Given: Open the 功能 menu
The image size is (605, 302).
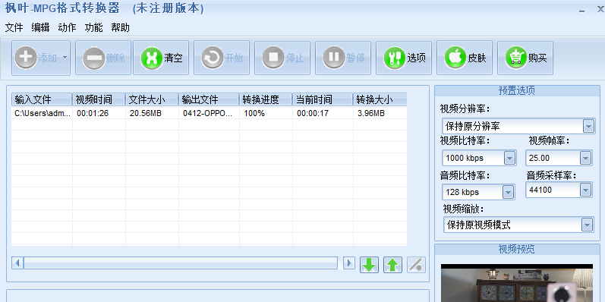Looking at the screenshot, I should click(x=94, y=27).
